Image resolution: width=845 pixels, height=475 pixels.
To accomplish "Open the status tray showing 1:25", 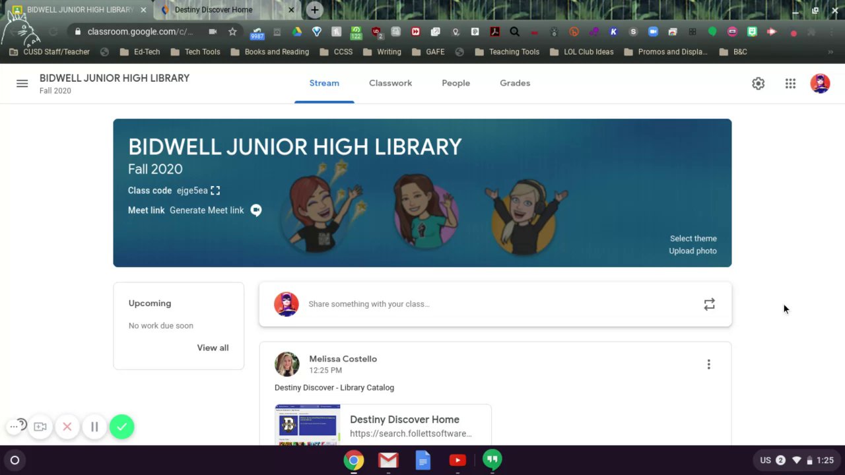I will click(x=797, y=460).
